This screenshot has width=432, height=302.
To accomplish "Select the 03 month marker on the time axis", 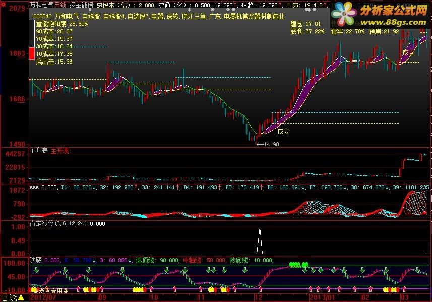I will pyautogui.click(x=404, y=297).
